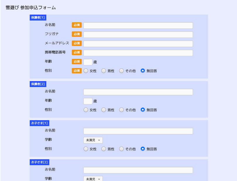Select 無回答 radio in 保護者[1] section
237x181 pixels.
click(x=143, y=71)
